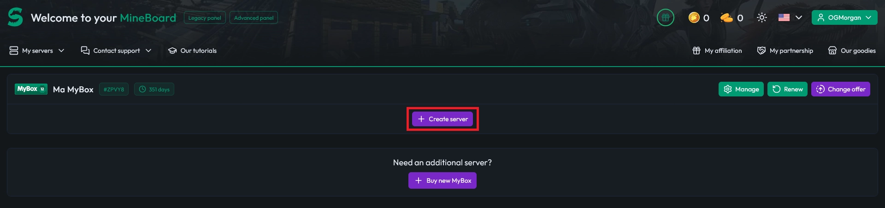Open the gift rewards icon
885x208 pixels.
pos(665,17)
